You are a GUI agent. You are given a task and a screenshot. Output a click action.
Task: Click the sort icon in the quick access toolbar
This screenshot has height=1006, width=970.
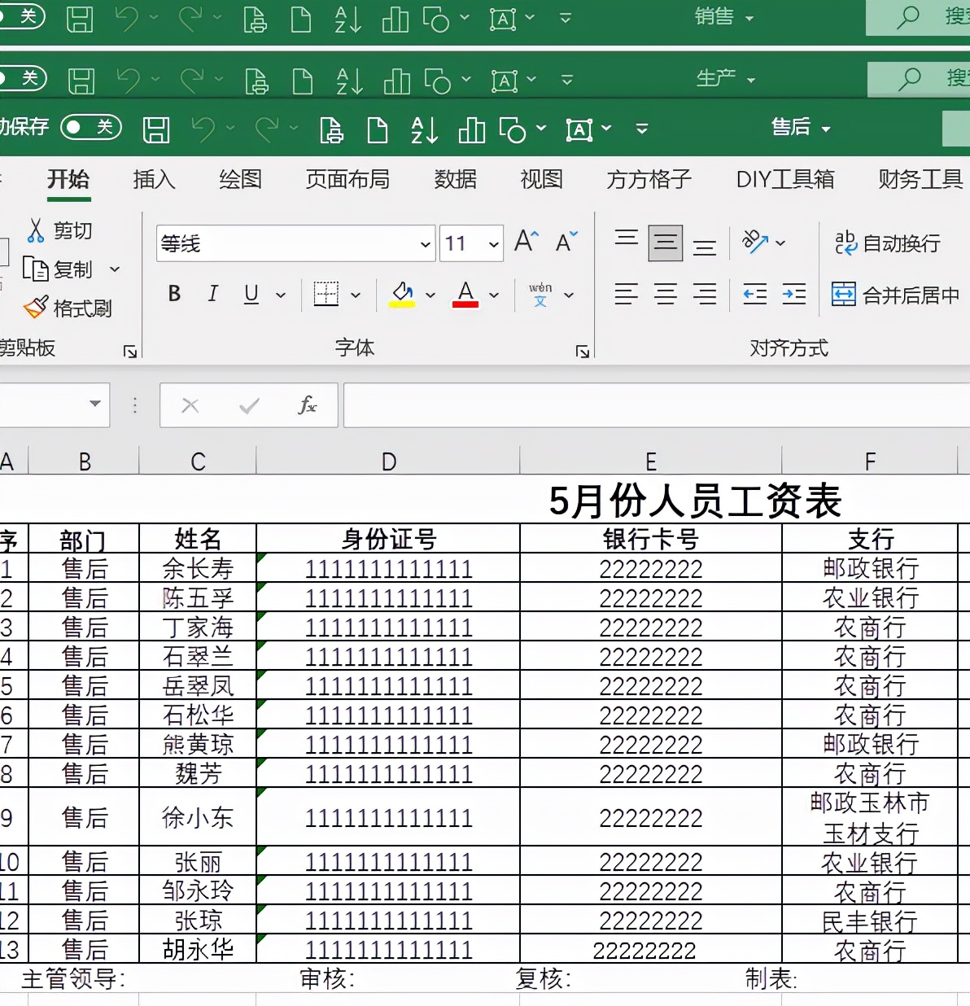click(424, 129)
